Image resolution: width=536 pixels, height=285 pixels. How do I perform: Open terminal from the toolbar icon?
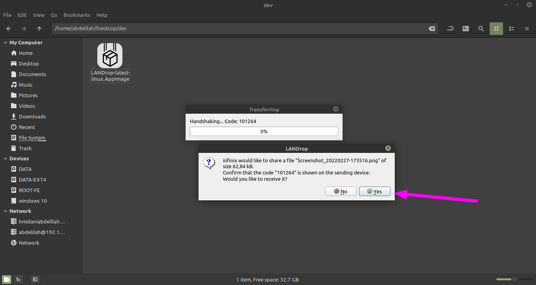coord(466,29)
